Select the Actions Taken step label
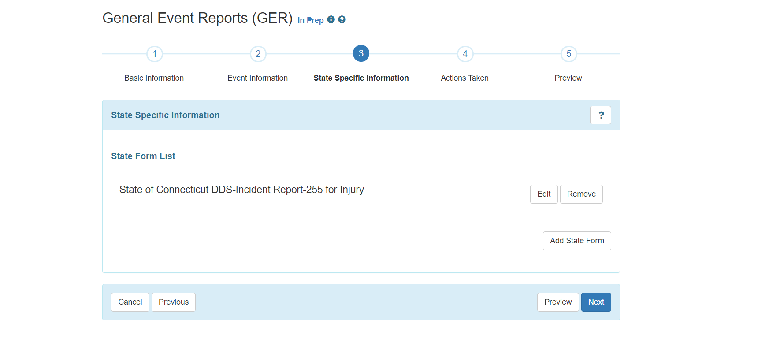 [464, 78]
